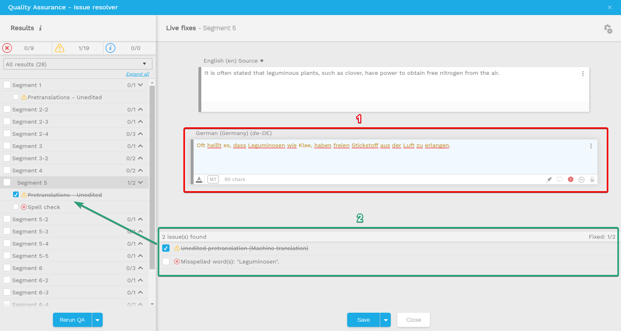Screen dimensions: 621x331
Task: Click the red exclamation QA issue icon
Action: click(570, 179)
